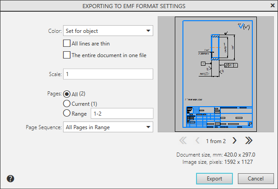Go to the previous preview page

click(x=197, y=140)
